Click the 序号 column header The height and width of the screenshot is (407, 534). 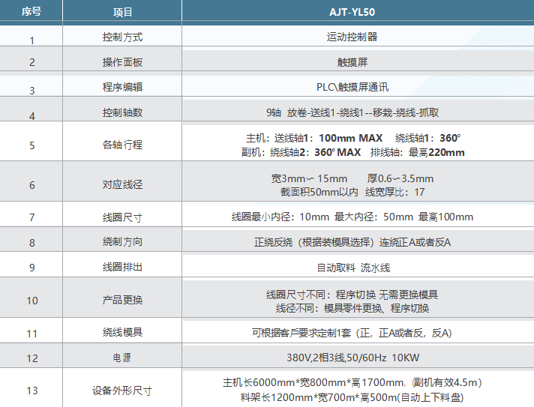tap(31, 12)
